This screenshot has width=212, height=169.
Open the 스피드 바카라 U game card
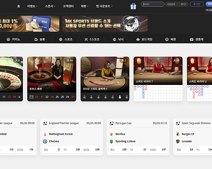(x=199, y=79)
